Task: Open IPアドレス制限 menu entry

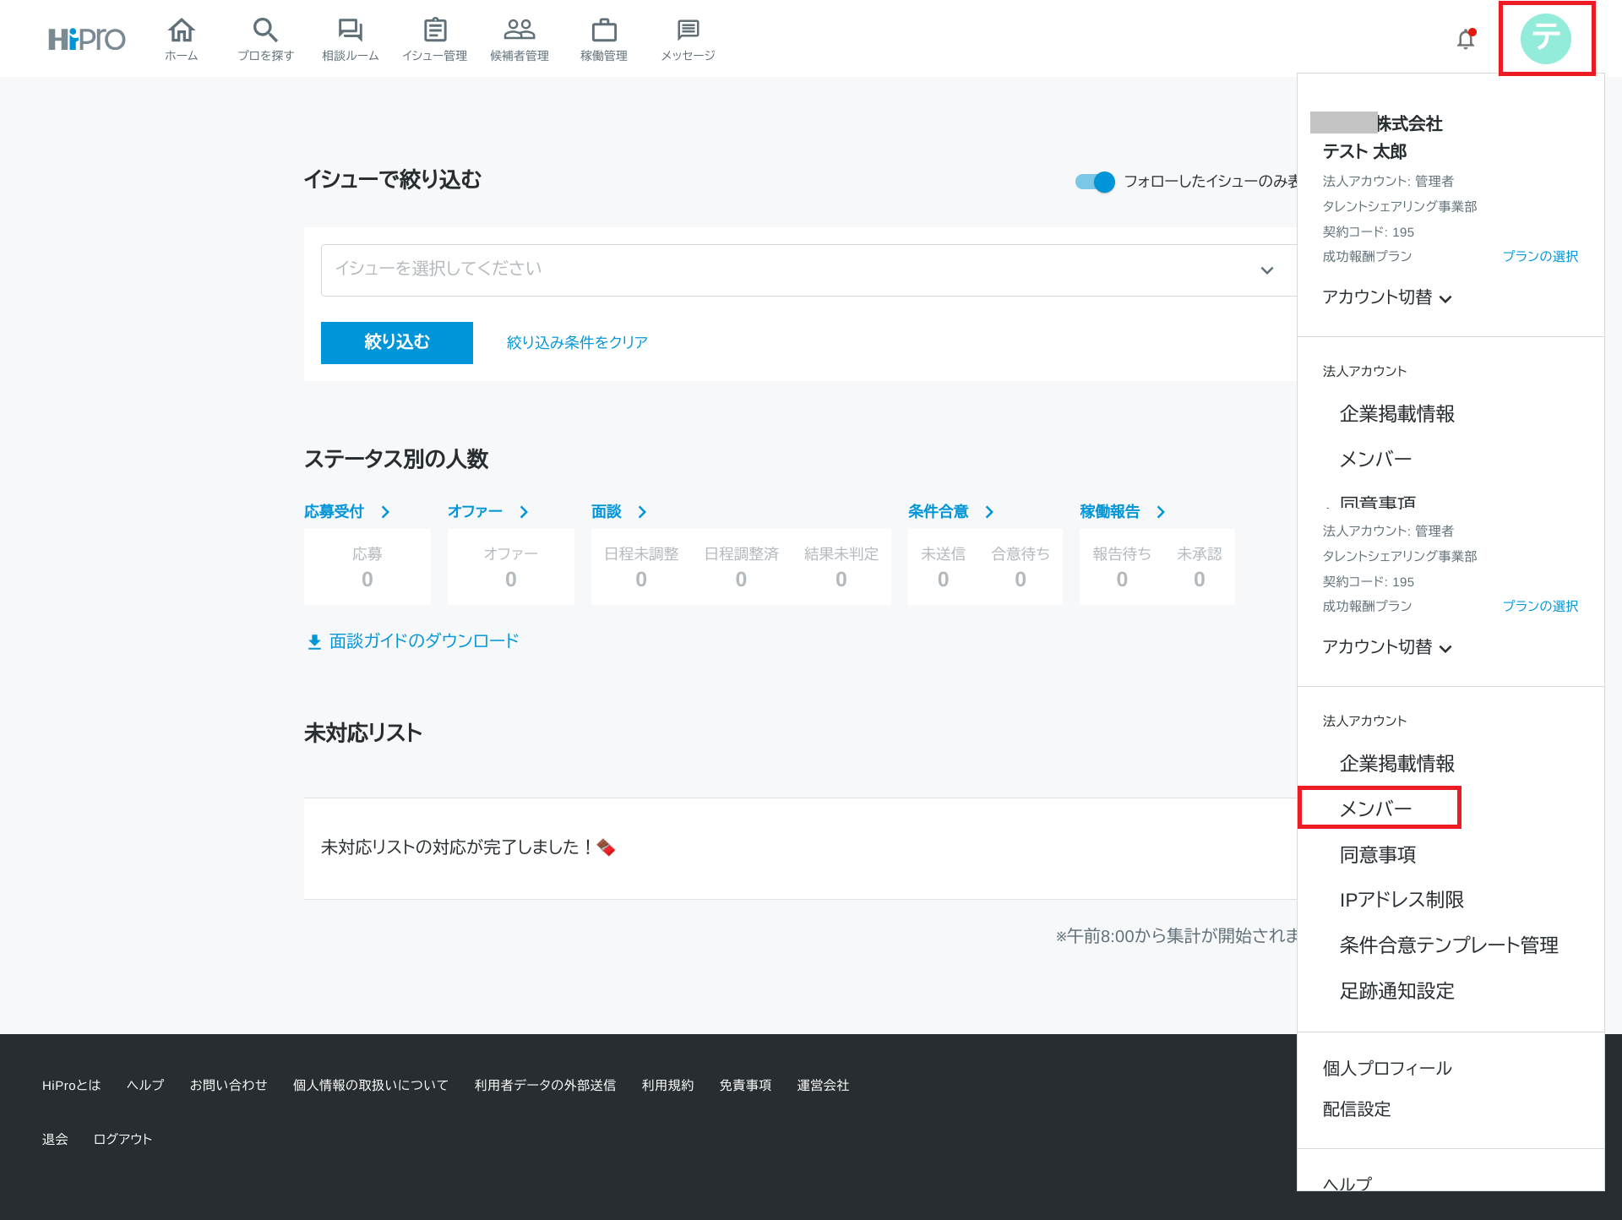Action: pyautogui.click(x=1401, y=900)
